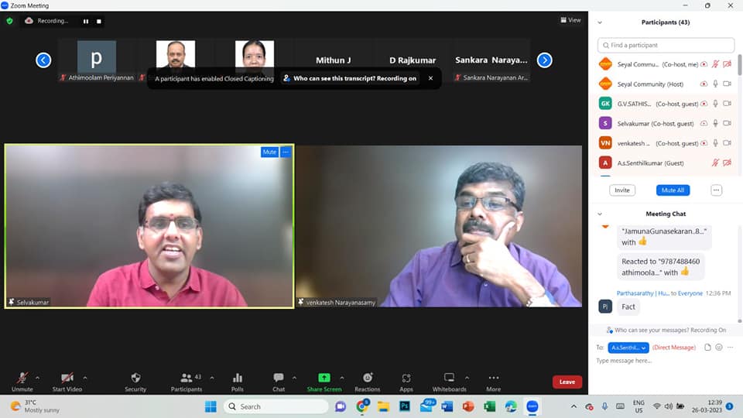Open Whiteboards from the meeting toolbar
The height and width of the screenshot is (418, 743).
[x=449, y=378]
